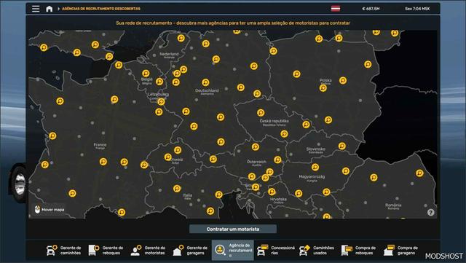Select recruitment agency marker near Nederland label
This screenshot has height=263, width=466.
click(x=181, y=38)
